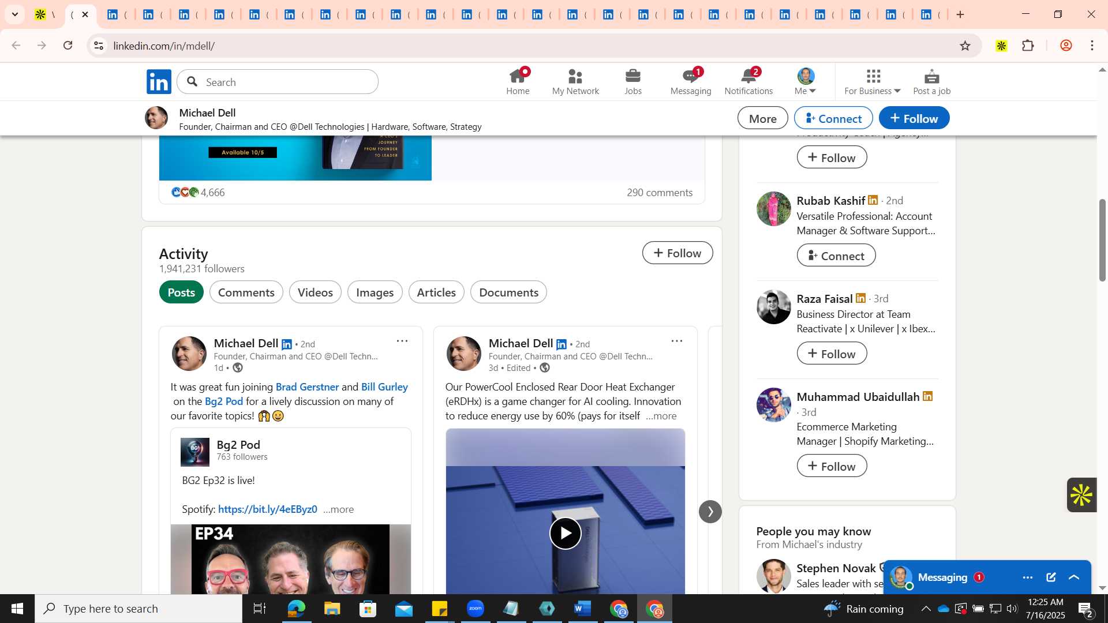1108x623 pixels.
Task: Open the Me profile dropdown
Action: (806, 82)
